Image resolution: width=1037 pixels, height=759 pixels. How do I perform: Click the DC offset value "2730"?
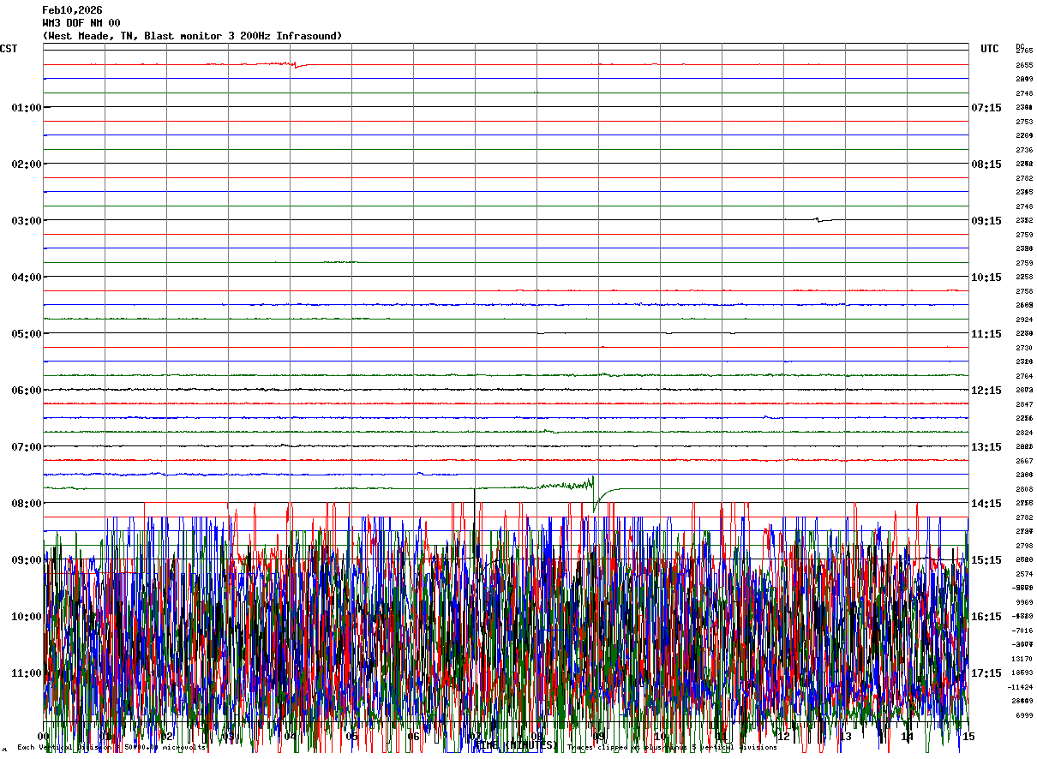(1024, 348)
